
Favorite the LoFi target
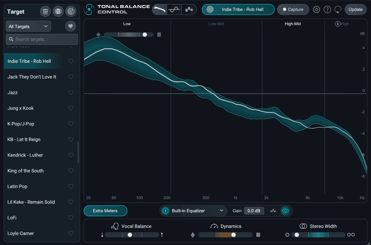(x=71, y=217)
